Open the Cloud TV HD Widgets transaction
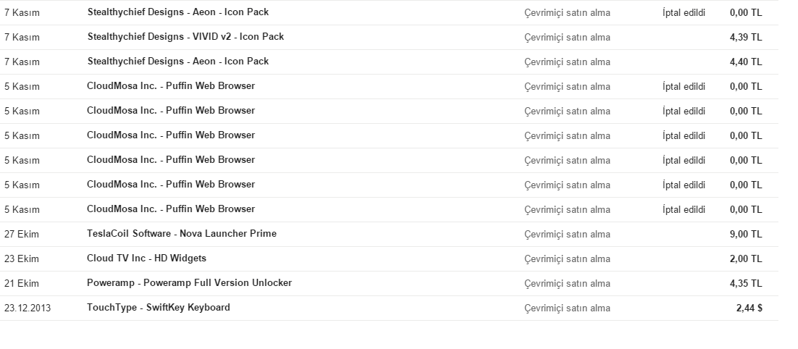Image resolution: width=798 pixels, height=349 pixels. pos(389,258)
